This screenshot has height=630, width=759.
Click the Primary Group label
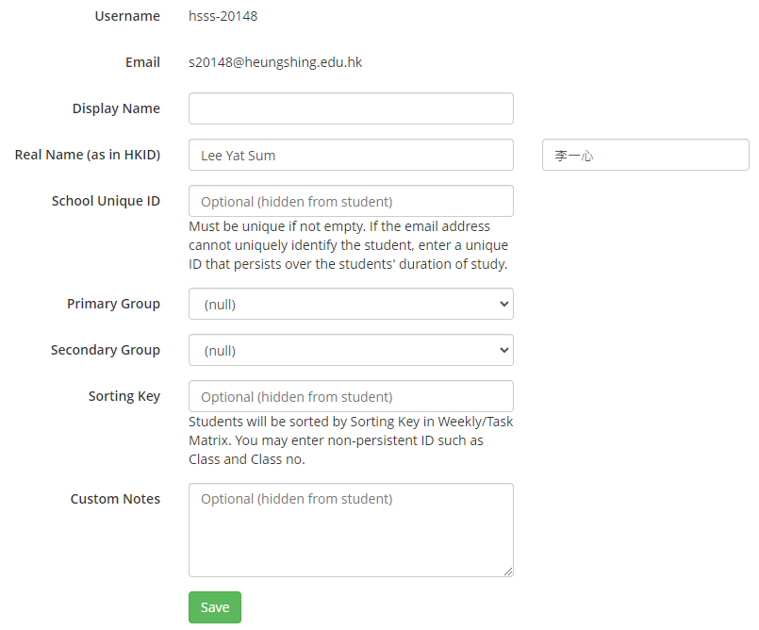pyautogui.click(x=113, y=304)
